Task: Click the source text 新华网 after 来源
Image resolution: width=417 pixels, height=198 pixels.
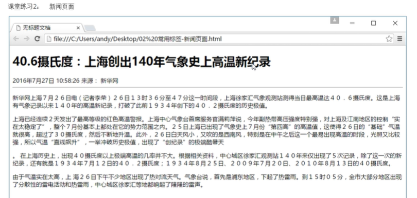Action: click(x=109, y=81)
